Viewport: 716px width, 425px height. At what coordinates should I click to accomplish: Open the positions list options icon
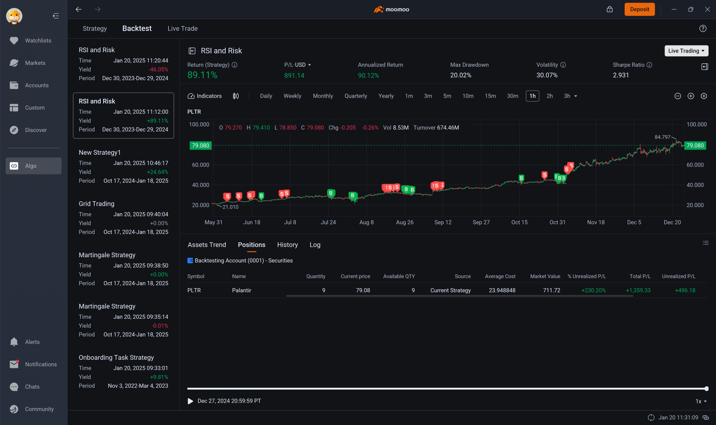706,243
